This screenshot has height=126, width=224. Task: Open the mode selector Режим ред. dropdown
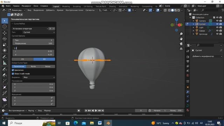point(17,10)
